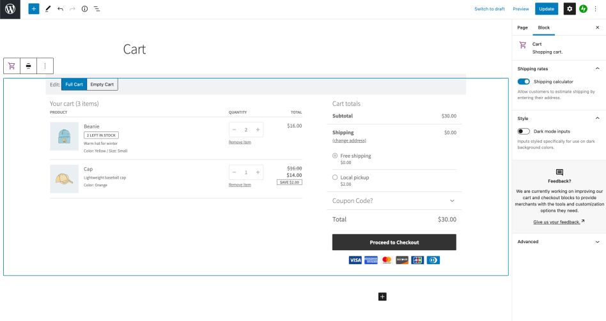The image size is (606, 321).
Task: Open the List View icon
Action: (97, 9)
